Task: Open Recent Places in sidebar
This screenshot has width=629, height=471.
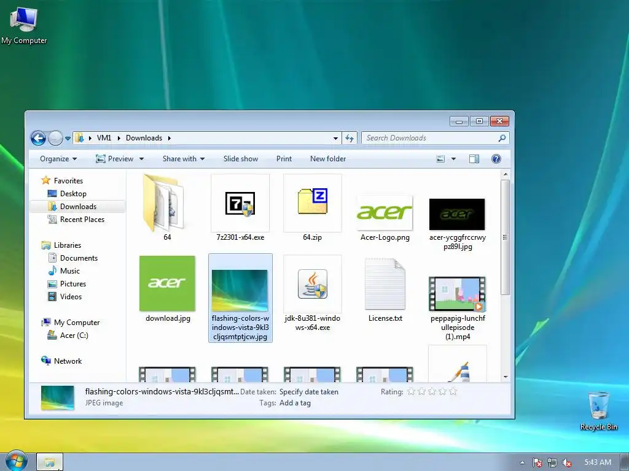Action: tap(82, 220)
